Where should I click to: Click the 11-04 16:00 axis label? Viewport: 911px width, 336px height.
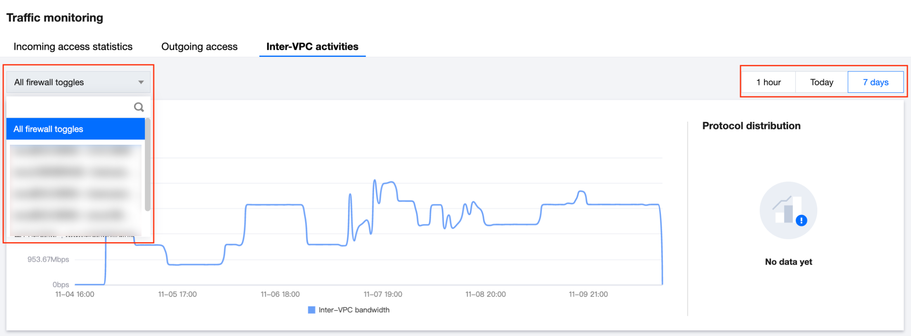[75, 294]
